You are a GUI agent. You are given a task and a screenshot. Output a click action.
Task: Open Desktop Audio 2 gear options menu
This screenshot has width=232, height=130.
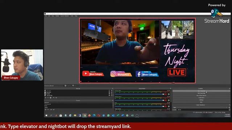pyautogui.click(x=169, y=100)
